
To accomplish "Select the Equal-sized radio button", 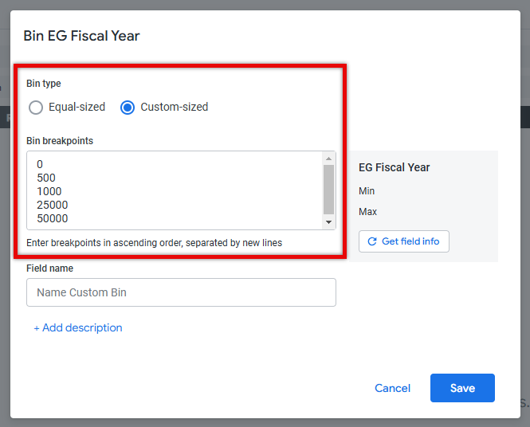I will click(36, 108).
